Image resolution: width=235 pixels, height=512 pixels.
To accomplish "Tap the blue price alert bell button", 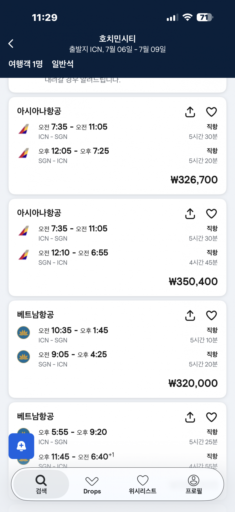I will pyautogui.click(x=21, y=446).
